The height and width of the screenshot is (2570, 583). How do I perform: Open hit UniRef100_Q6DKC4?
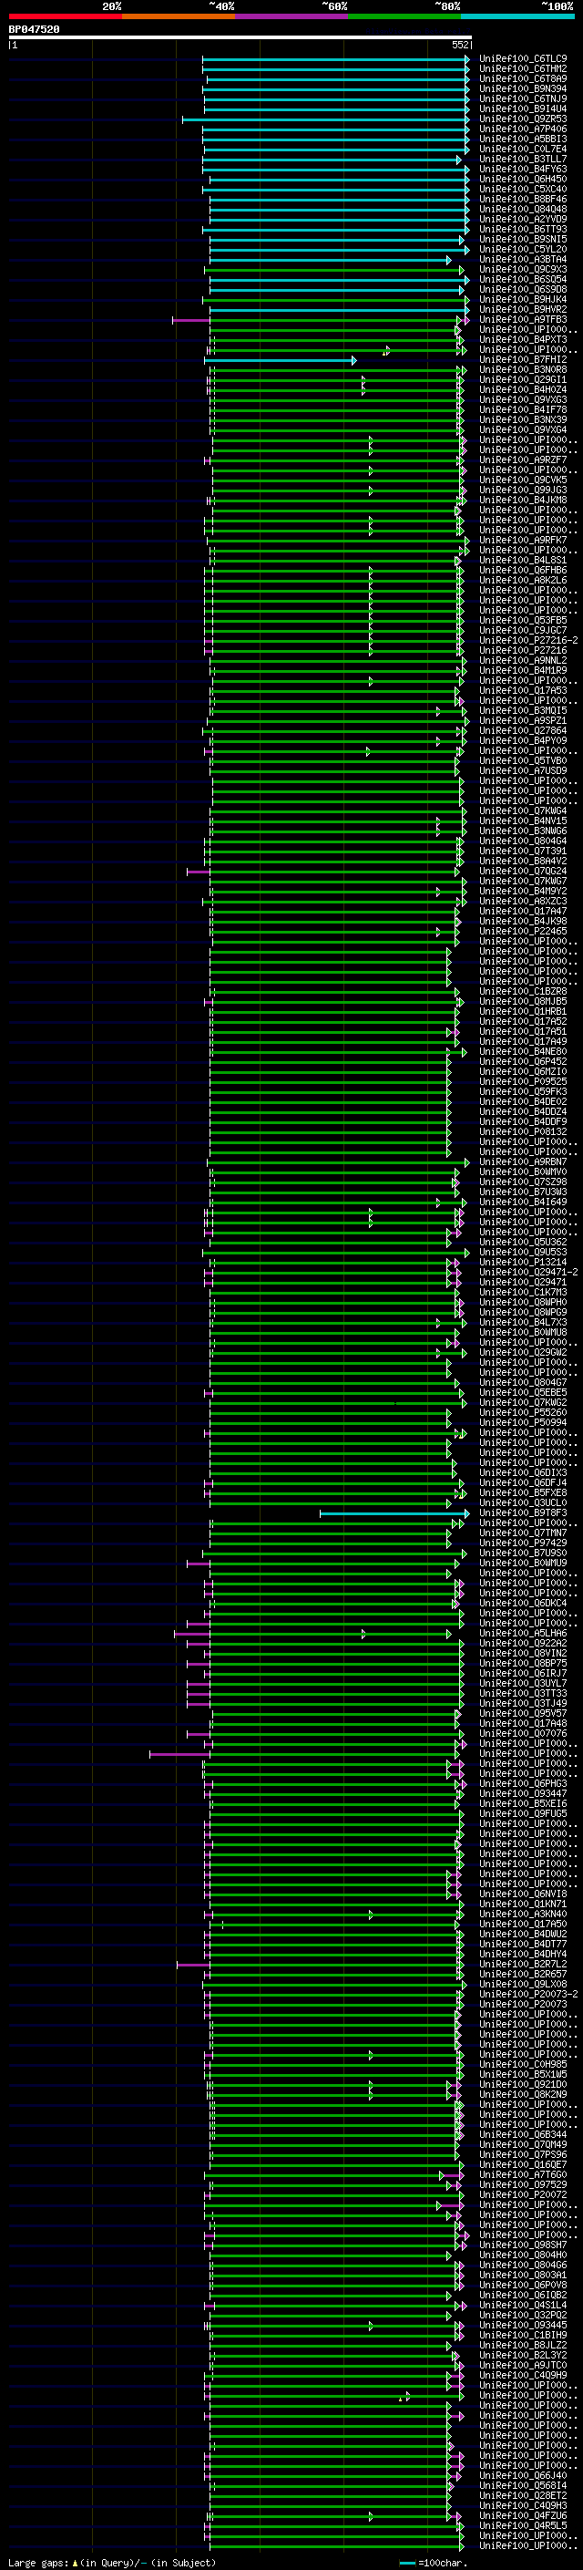[523, 1604]
